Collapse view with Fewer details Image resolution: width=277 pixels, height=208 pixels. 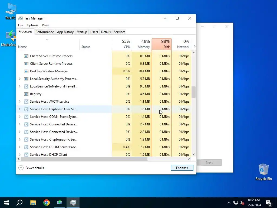point(31,168)
